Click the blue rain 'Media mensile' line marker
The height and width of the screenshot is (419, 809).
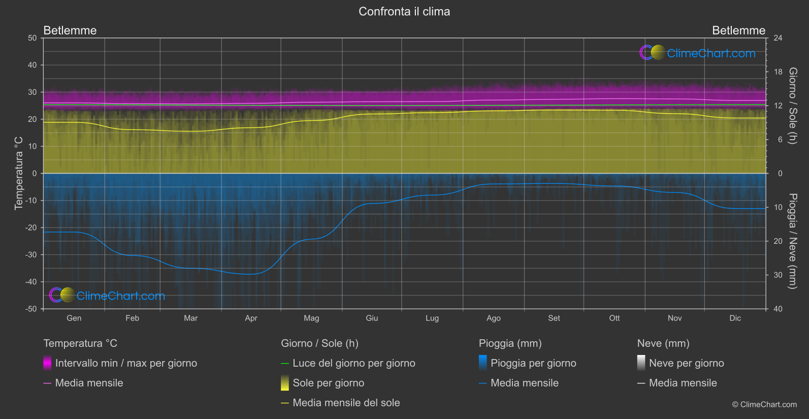tap(483, 383)
